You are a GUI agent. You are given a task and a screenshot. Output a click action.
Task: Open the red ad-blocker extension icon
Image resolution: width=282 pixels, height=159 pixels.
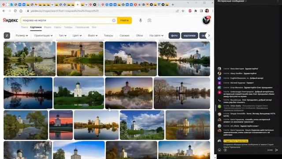pyautogui.click(x=190, y=11)
